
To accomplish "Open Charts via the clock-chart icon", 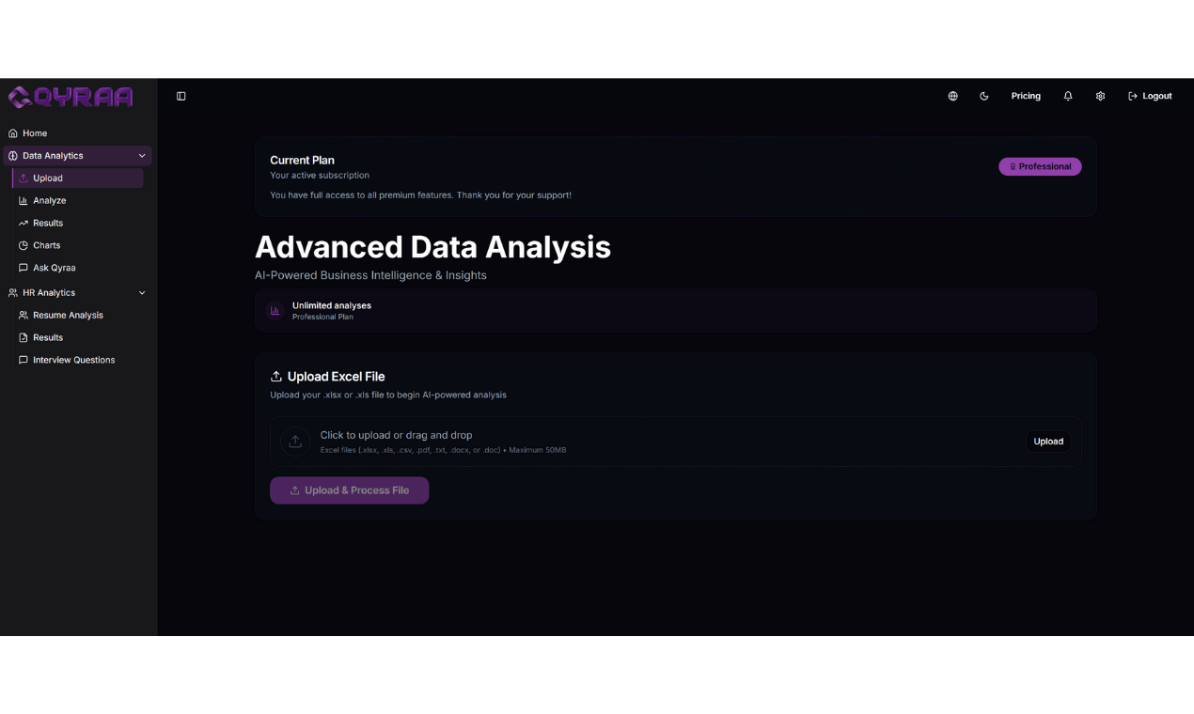I will tap(23, 245).
